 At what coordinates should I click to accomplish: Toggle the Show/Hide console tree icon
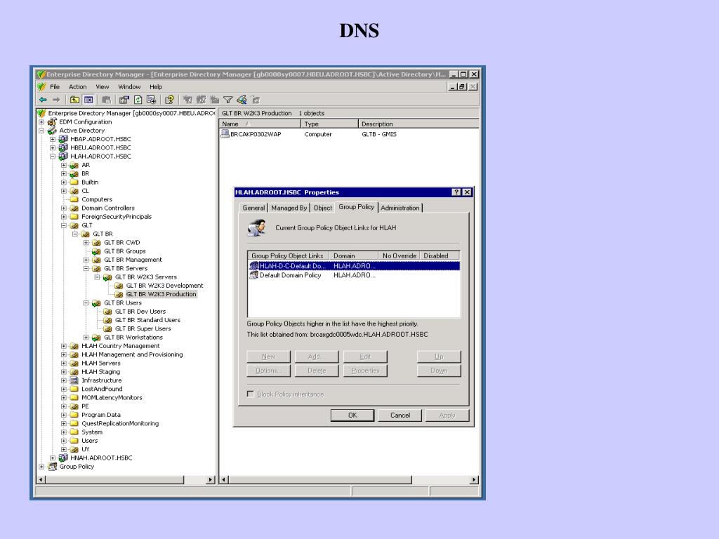(88, 100)
